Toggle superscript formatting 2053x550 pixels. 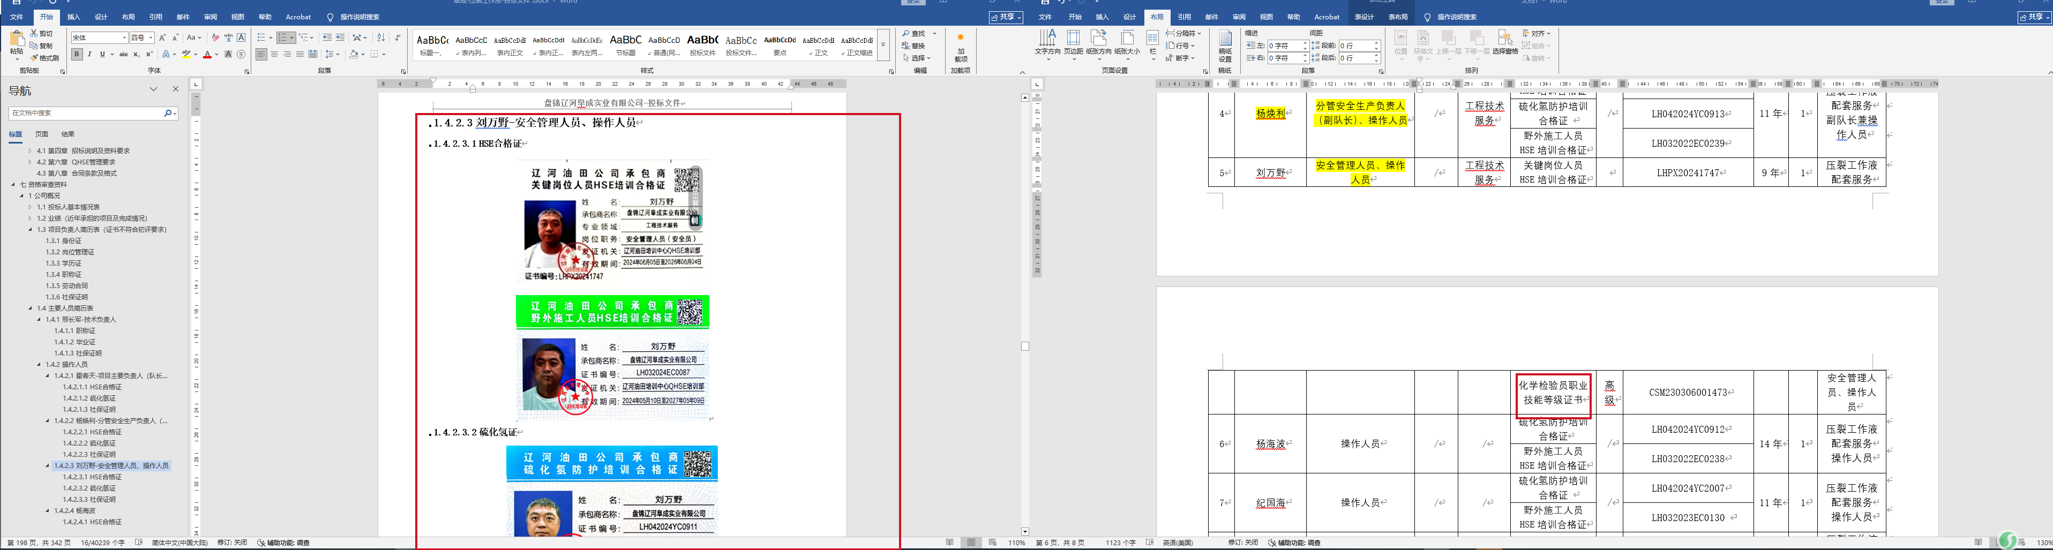[149, 54]
